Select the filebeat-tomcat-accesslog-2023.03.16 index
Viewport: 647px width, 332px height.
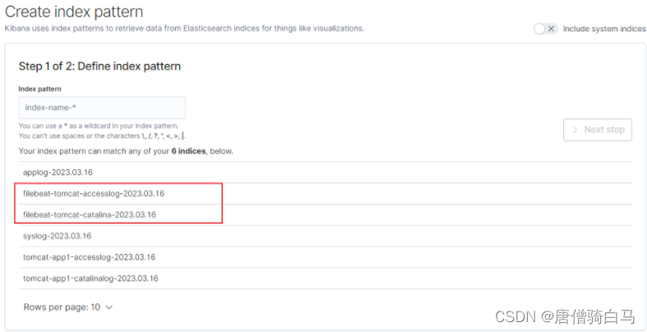point(94,194)
